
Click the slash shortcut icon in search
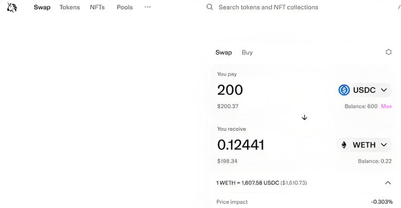(399, 7)
